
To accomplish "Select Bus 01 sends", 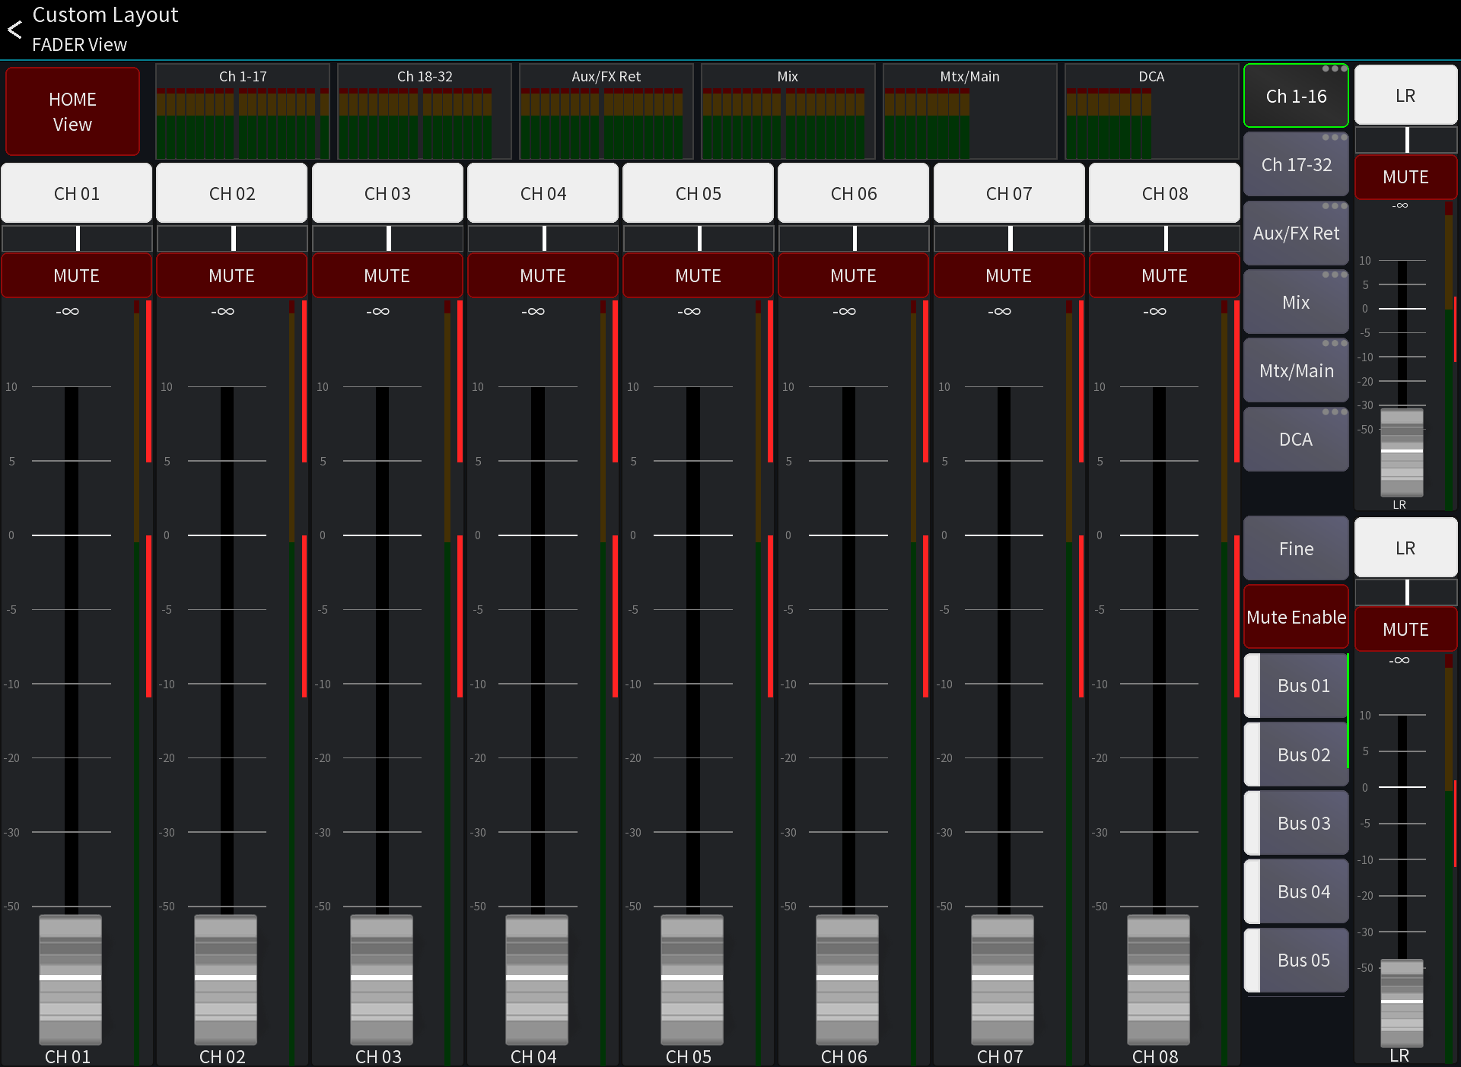I will tap(1296, 685).
